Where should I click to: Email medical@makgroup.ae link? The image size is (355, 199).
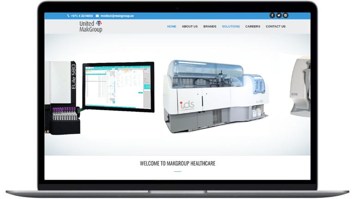tap(117, 16)
